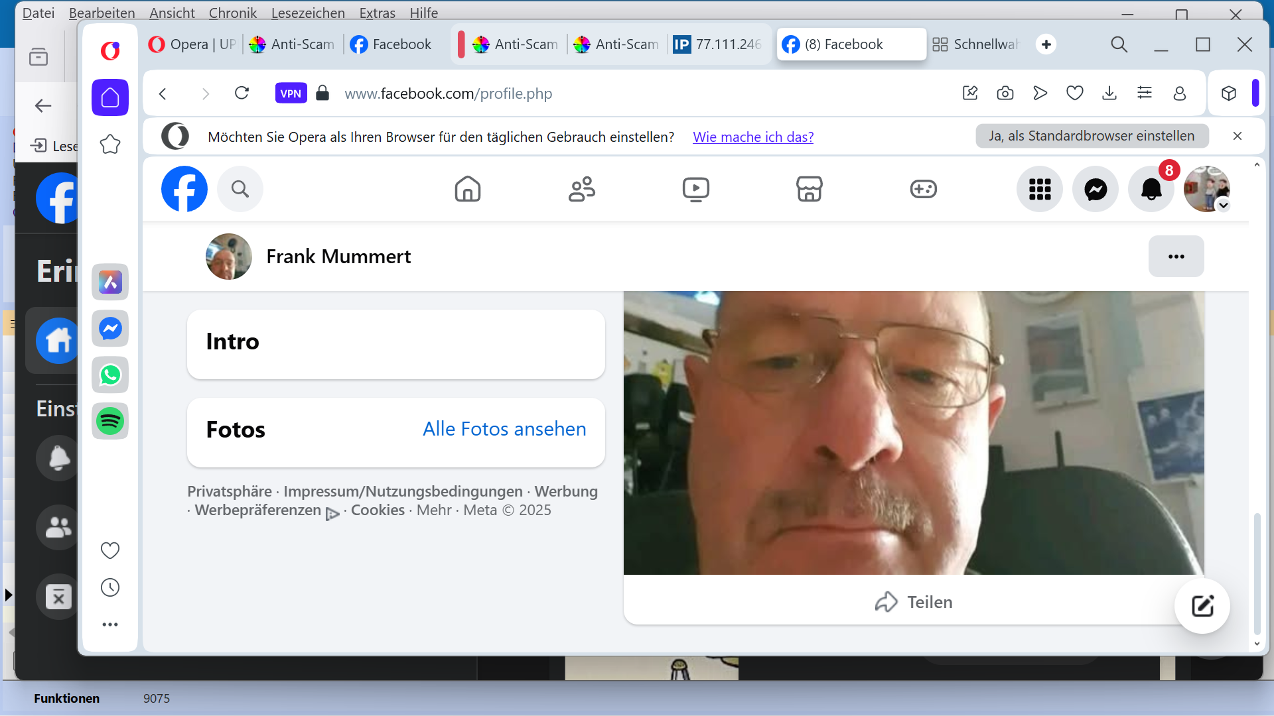The height and width of the screenshot is (716, 1274).
Task: Open Messenger from Opera sidebar
Action: coord(109,328)
